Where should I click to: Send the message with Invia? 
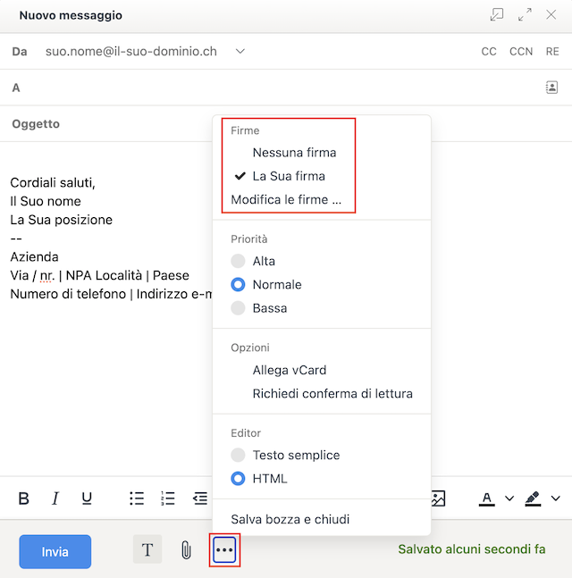click(55, 551)
